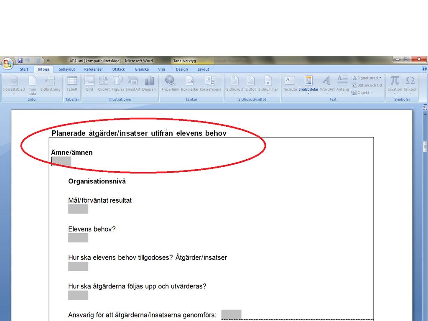Screen dimensions: 428x321
Task: Click the field under Hur ska elevens behov tillgodoses
Action: click(x=78, y=266)
